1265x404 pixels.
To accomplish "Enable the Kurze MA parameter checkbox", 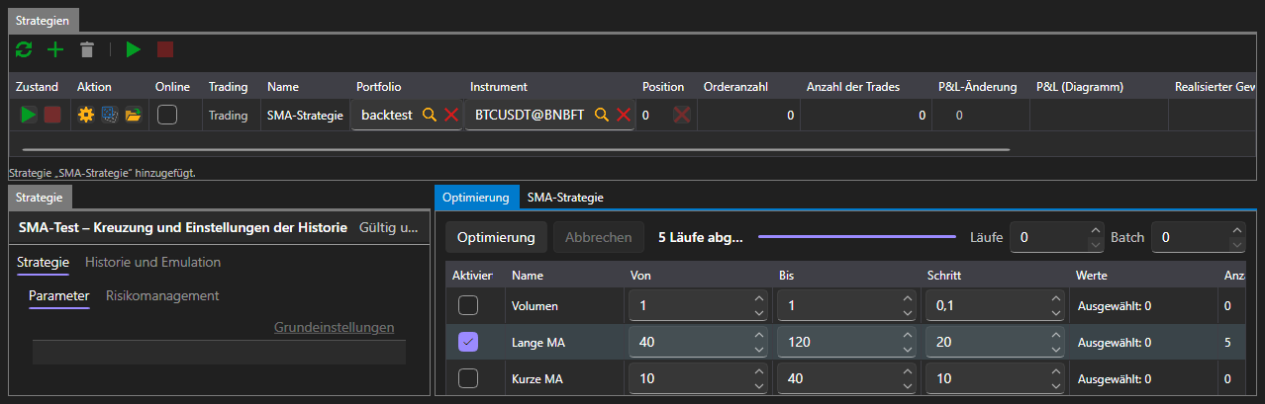I will tap(468, 378).
